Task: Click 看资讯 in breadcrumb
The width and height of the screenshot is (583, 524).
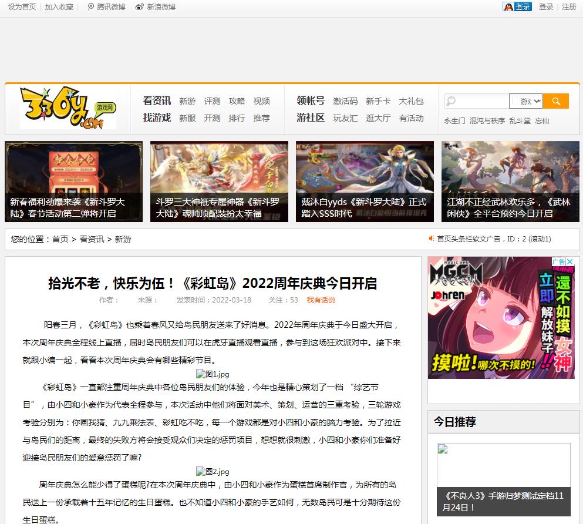Action: point(92,239)
